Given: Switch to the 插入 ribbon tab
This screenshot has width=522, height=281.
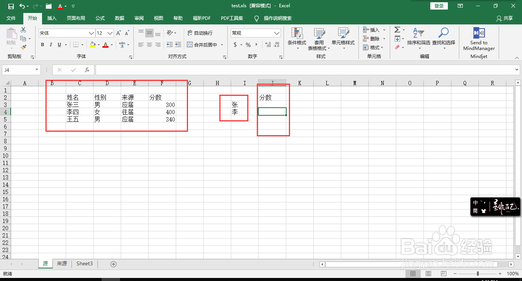Looking at the screenshot, I should (x=52, y=18).
